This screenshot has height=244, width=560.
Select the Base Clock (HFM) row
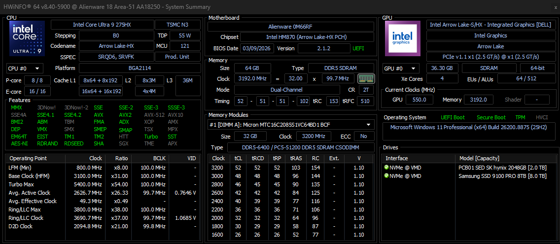(x=104, y=176)
